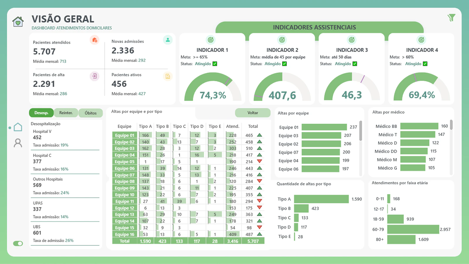
Task: Click the red down arrow for Equipe 15
Action: (x=259, y=227)
